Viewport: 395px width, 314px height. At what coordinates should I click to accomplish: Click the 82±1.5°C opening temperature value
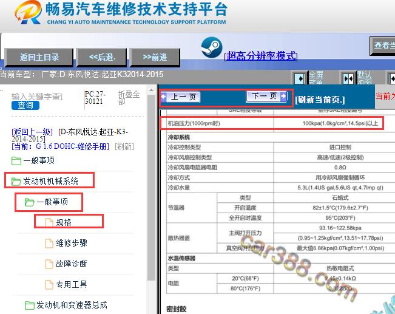click(x=340, y=208)
